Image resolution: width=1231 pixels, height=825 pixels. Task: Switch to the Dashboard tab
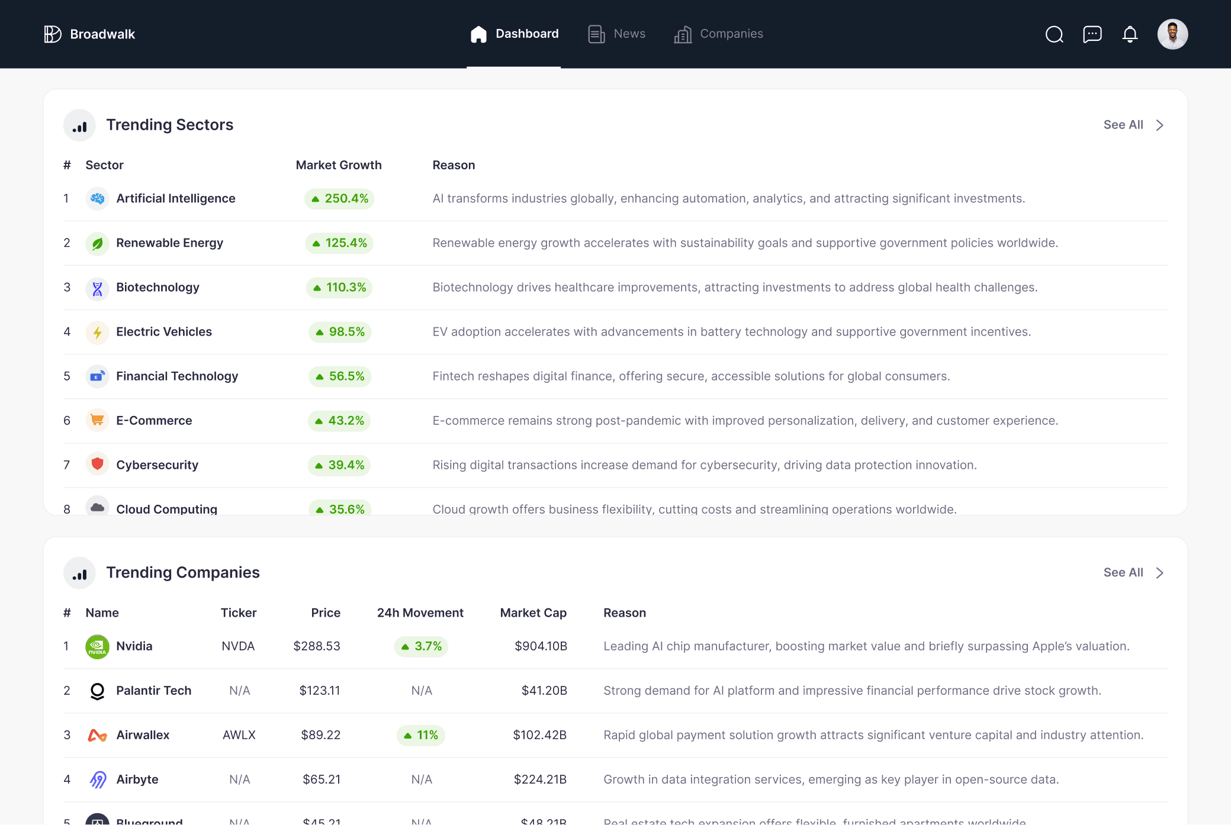[x=514, y=34]
